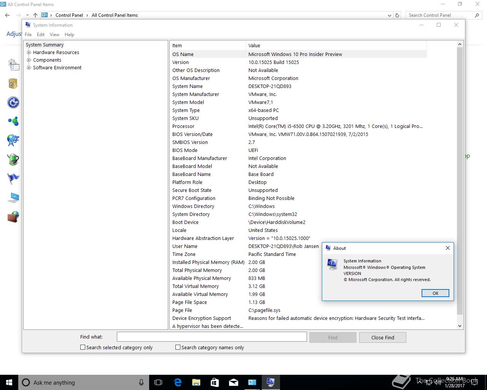Launch Microsoft Edge from the taskbar
This screenshot has width=487, height=390.
click(178, 382)
